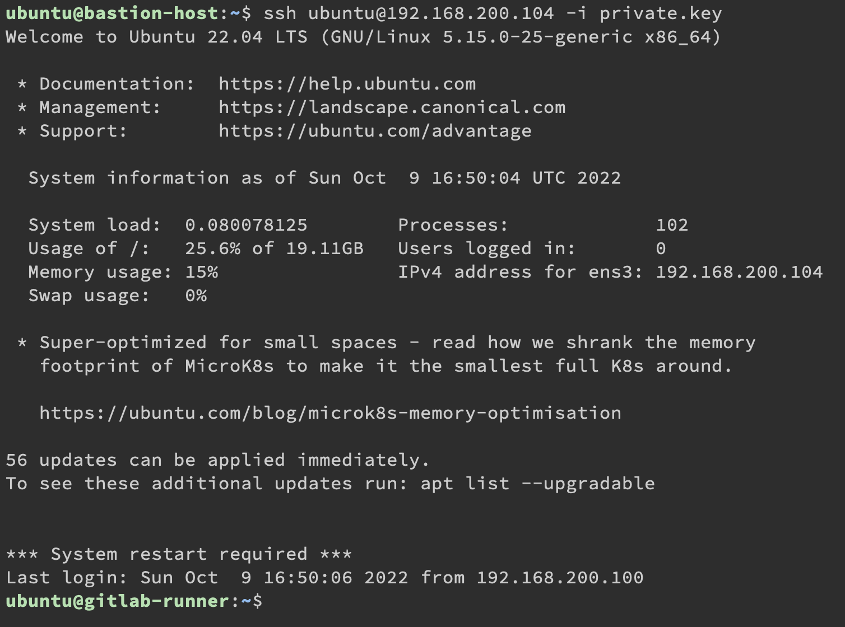845x627 pixels.
Task: Click the last login source IP 192.168.200.100
Action: 559,578
